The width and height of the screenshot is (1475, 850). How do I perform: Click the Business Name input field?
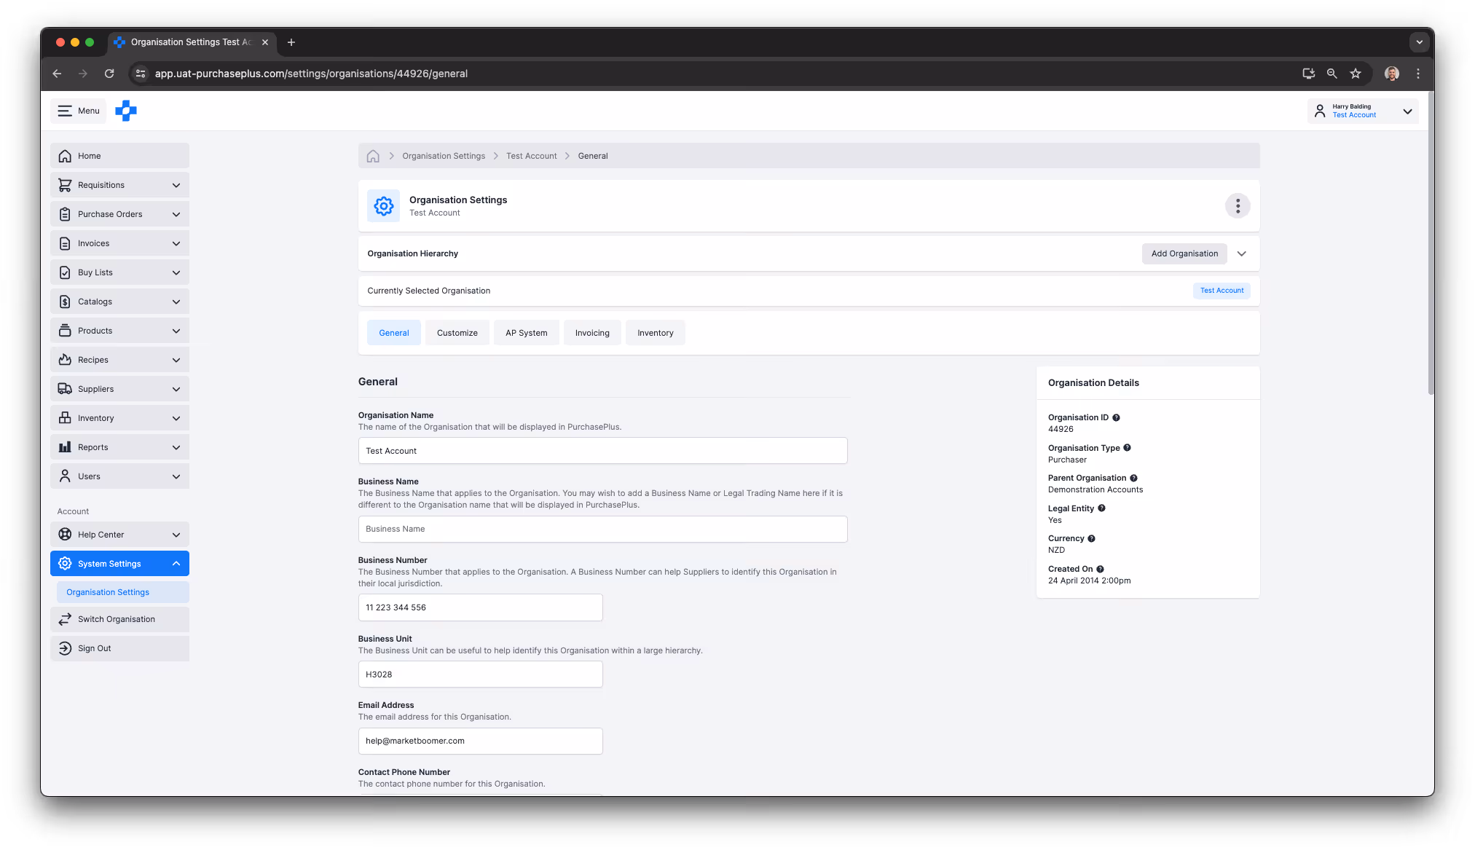(602, 529)
